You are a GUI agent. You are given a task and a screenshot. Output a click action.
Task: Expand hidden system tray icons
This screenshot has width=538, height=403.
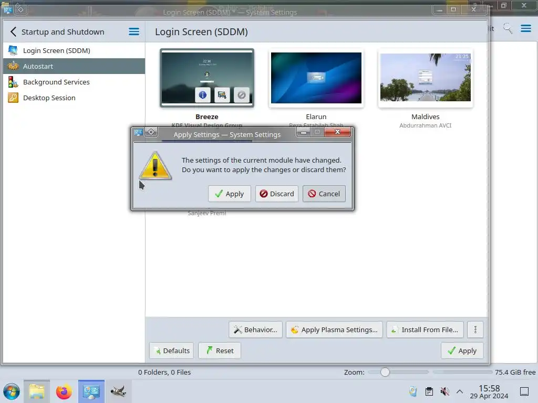click(460, 391)
